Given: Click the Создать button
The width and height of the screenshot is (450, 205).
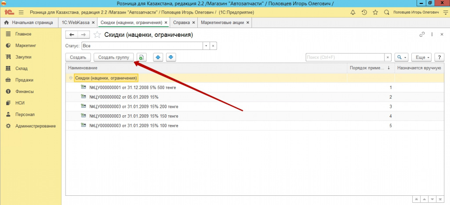Looking at the screenshot, I should coord(78,57).
